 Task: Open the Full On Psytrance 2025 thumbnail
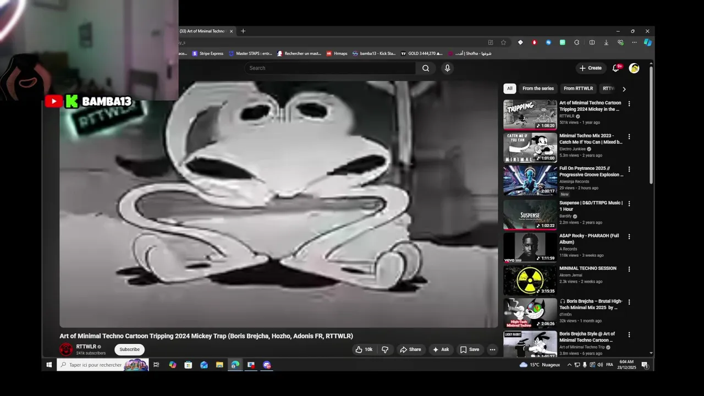(530, 180)
